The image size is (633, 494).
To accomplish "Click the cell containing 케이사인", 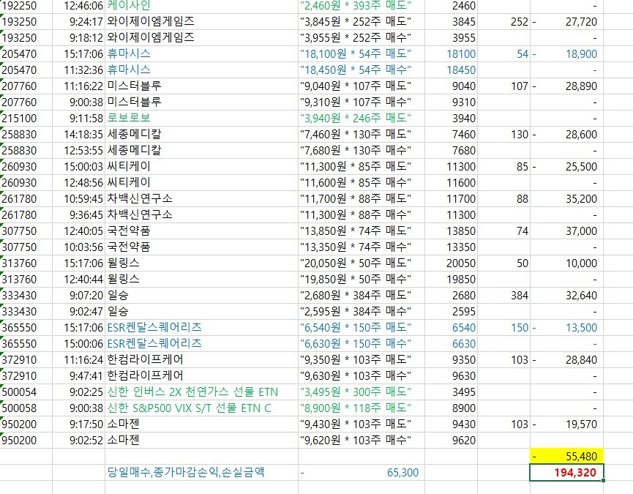I will pyautogui.click(x=201, y=6).
